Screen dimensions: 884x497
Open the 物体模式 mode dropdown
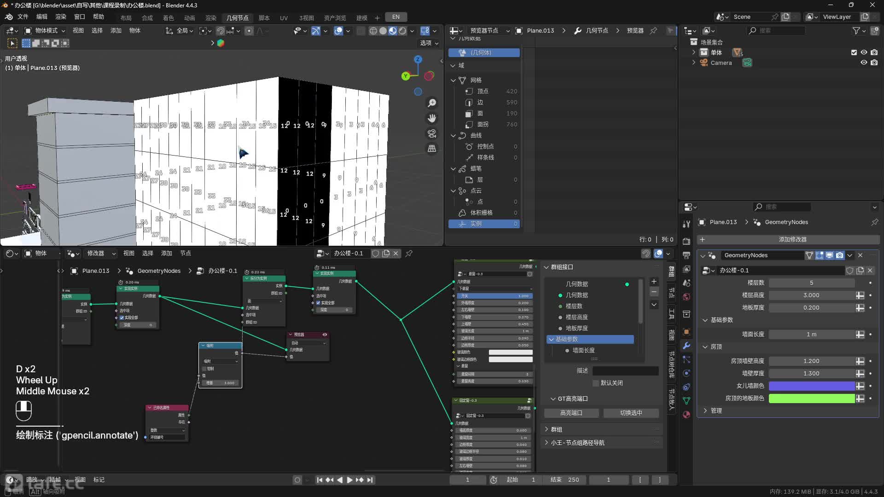coord(45,31)
